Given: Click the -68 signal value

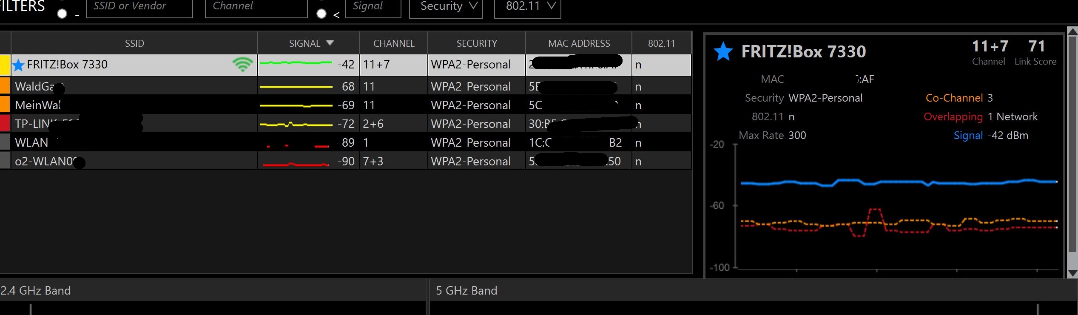Looking at the screenshot, I should (346, 86).
